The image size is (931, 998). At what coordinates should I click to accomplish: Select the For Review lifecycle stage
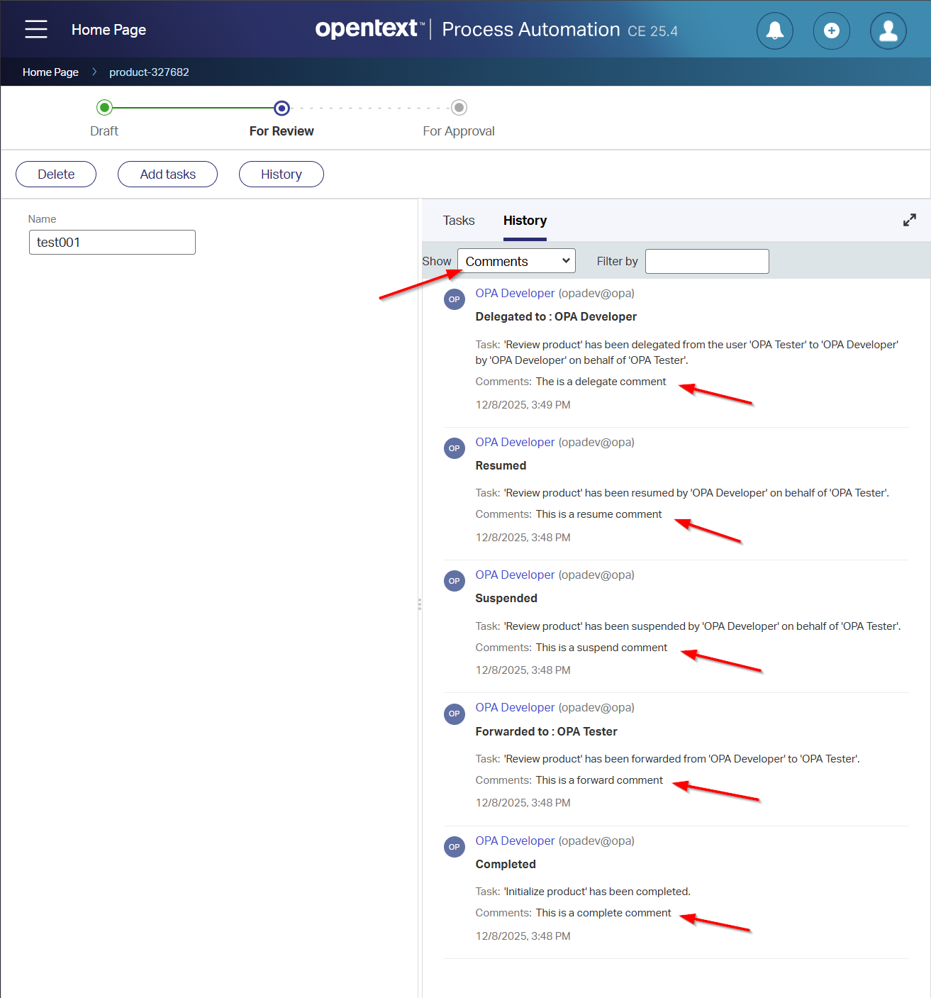click(x=281, y=108)
